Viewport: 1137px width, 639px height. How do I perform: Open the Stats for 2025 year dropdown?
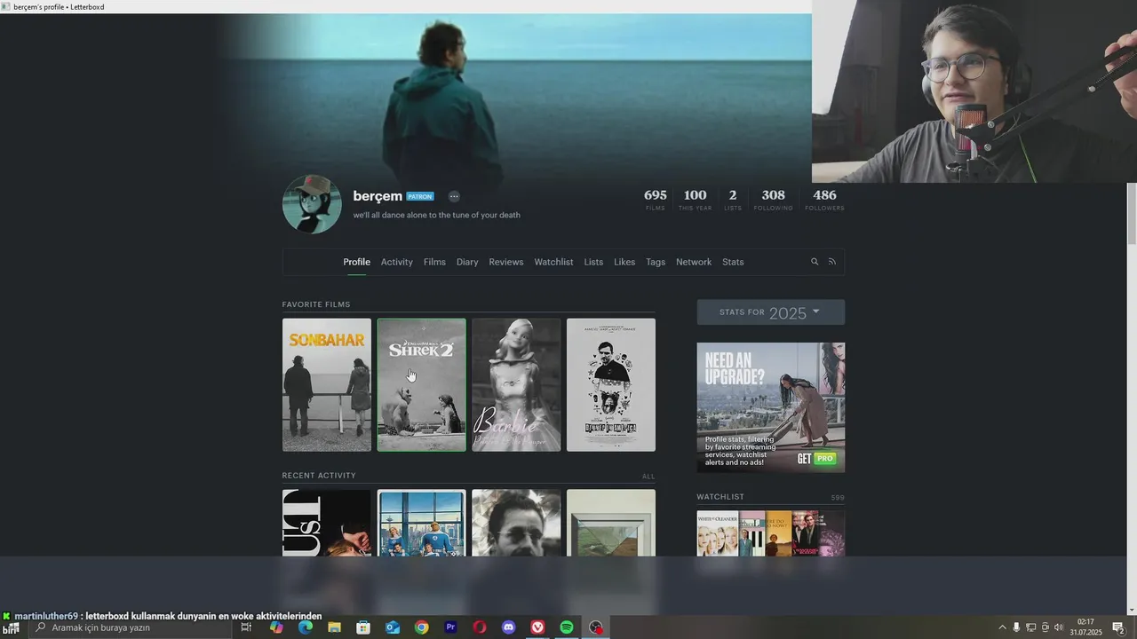(x=770, y=312)
